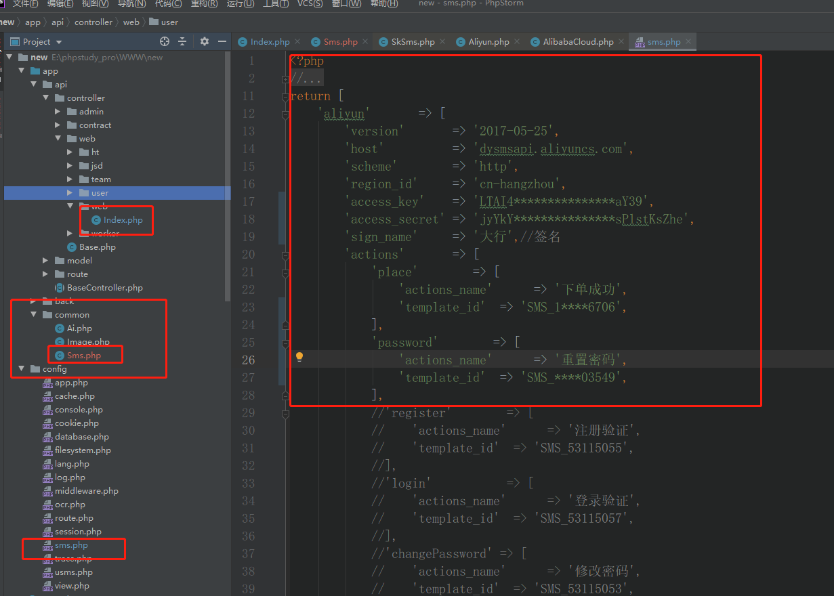This screenshot has width=834, height=596.
Task: Collapse the config folder arrow
Action: coord(22,369)
